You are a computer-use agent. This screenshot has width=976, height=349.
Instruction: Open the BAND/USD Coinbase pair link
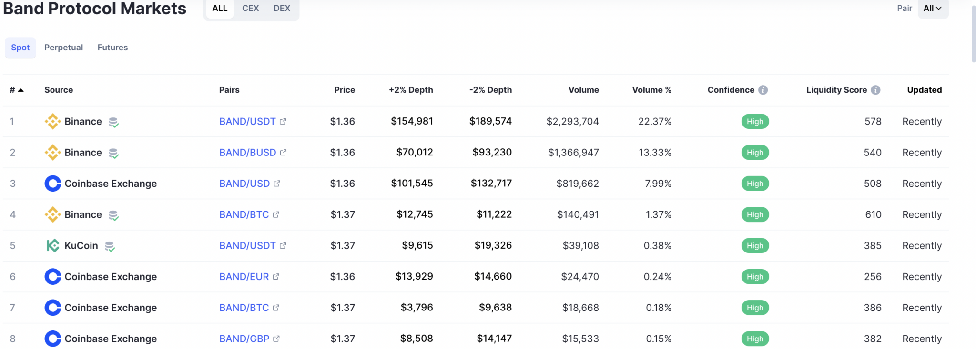pos(244,184)
